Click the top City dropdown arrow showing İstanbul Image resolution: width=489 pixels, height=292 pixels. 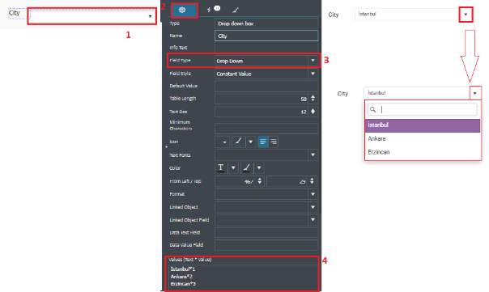(466, 15)
